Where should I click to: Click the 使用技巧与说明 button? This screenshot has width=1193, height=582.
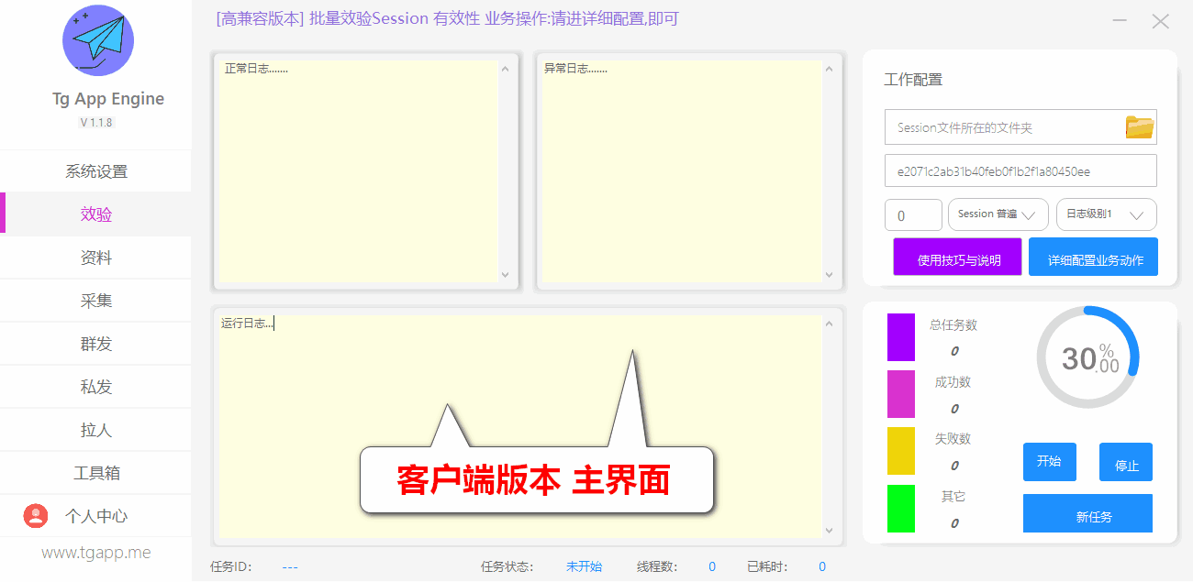(x=957, y=258)
